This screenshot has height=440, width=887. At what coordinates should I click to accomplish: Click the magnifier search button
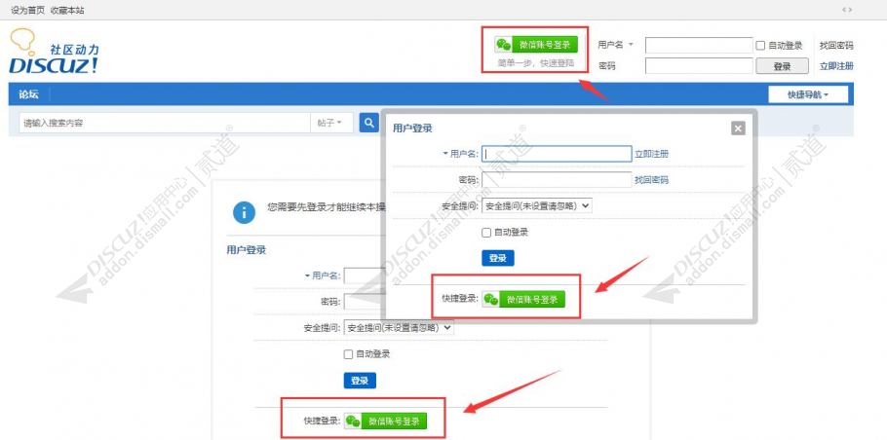[x=368, y=122]
